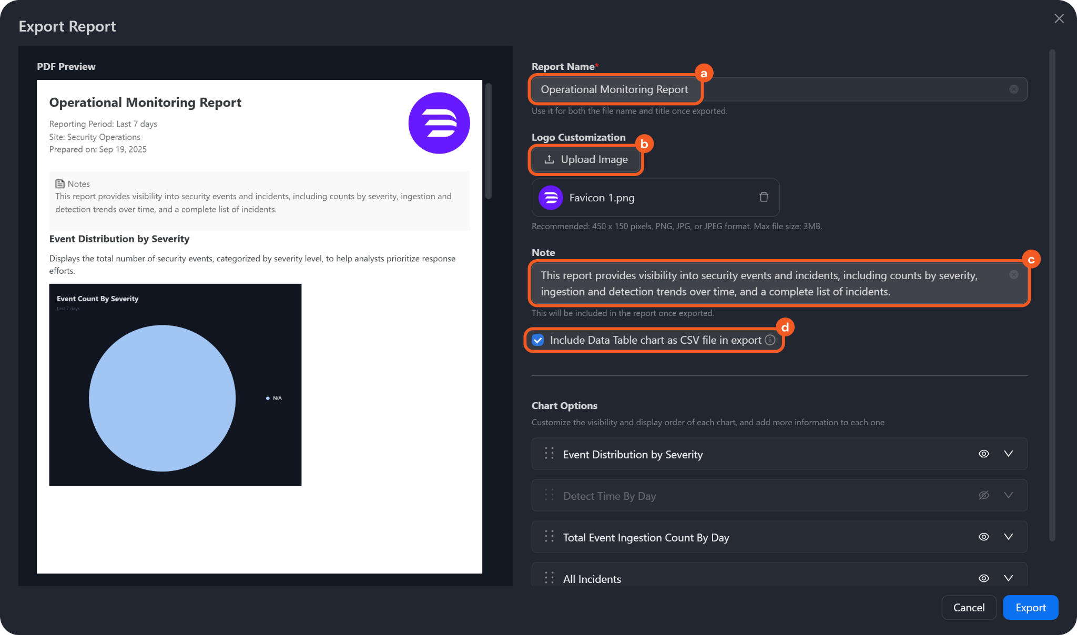Close the Export Report dialog
Image resolution: width=1077 pixels, height=635 pixels.
1059,19
